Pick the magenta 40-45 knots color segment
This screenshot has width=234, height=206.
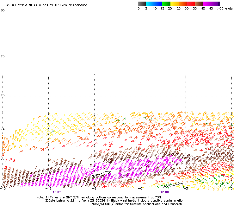207,4
